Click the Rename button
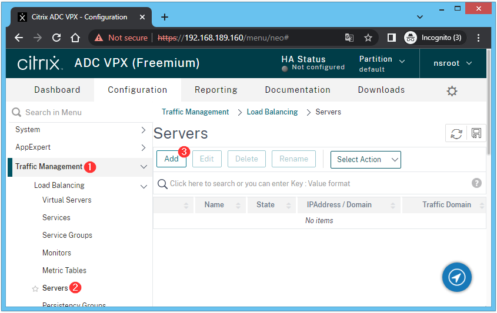 point(293,159)
